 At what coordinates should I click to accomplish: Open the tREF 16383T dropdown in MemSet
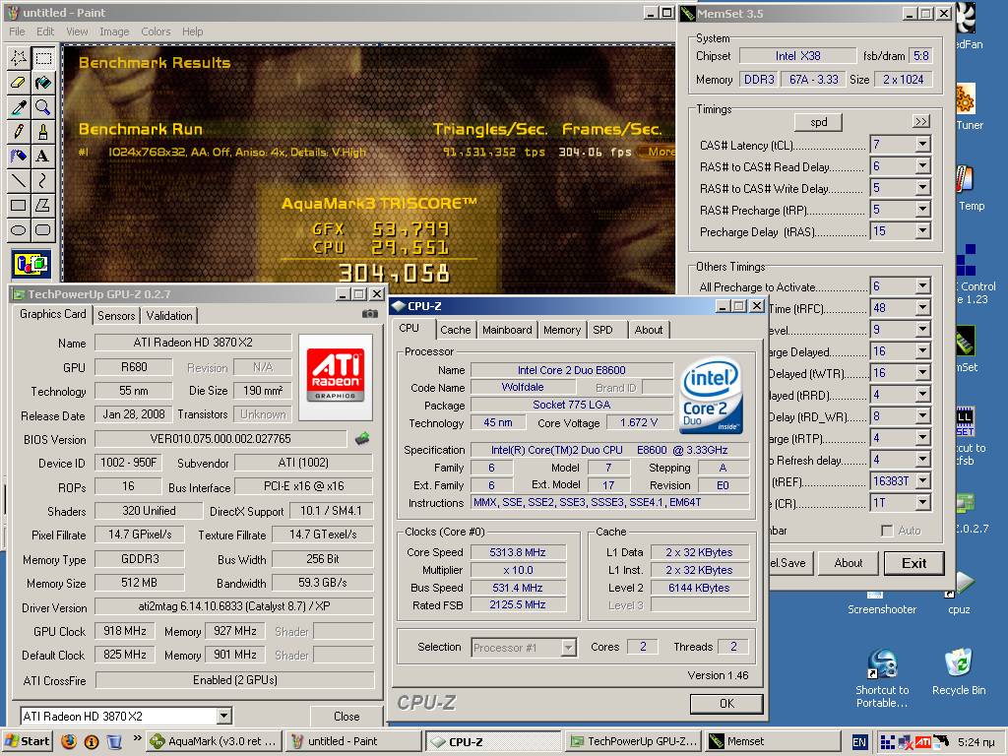pyautogui.click(x=922, y=480)
